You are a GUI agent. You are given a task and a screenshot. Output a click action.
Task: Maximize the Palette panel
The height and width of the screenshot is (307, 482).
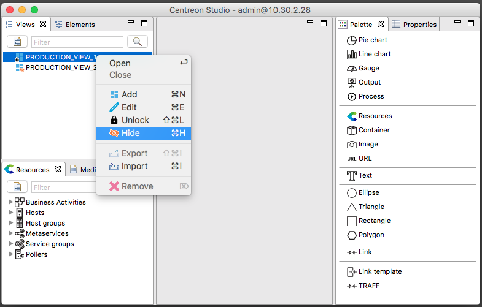(x=471, y=23)
